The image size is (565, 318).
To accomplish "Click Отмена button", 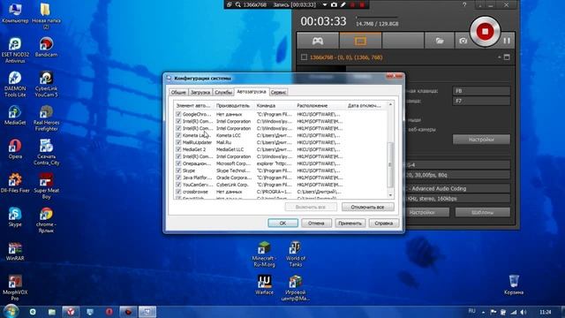I will click(316, 223).
